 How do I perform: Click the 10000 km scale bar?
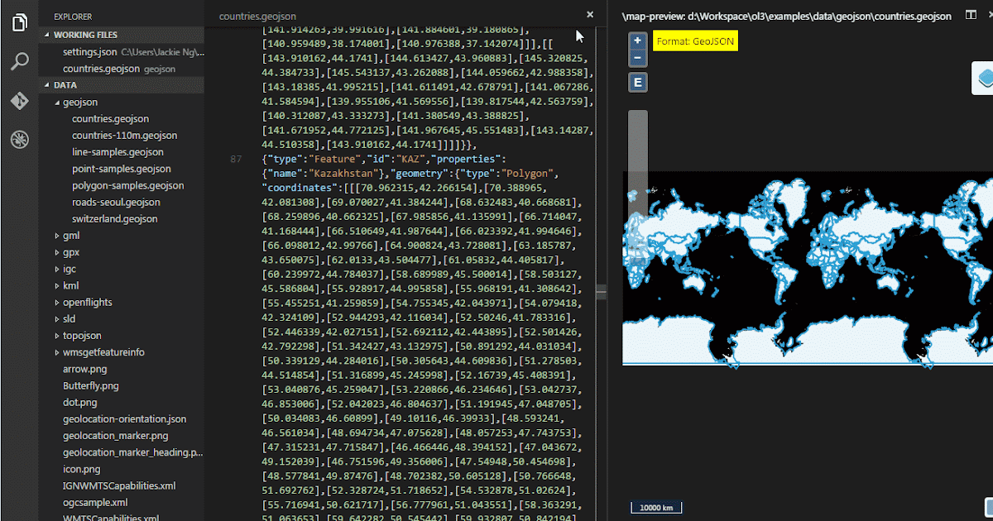point(657,507)
